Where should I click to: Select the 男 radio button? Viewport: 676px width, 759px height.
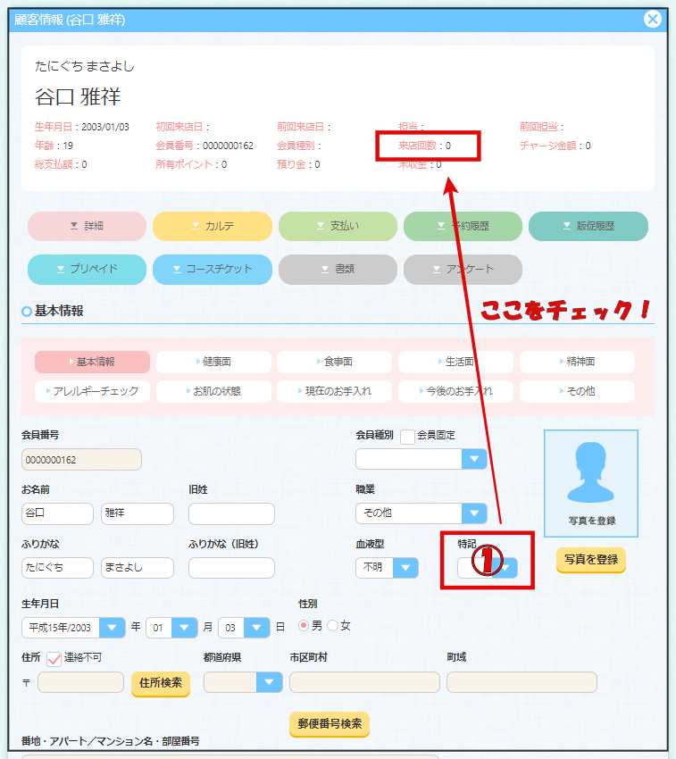[x=304, y=626]
